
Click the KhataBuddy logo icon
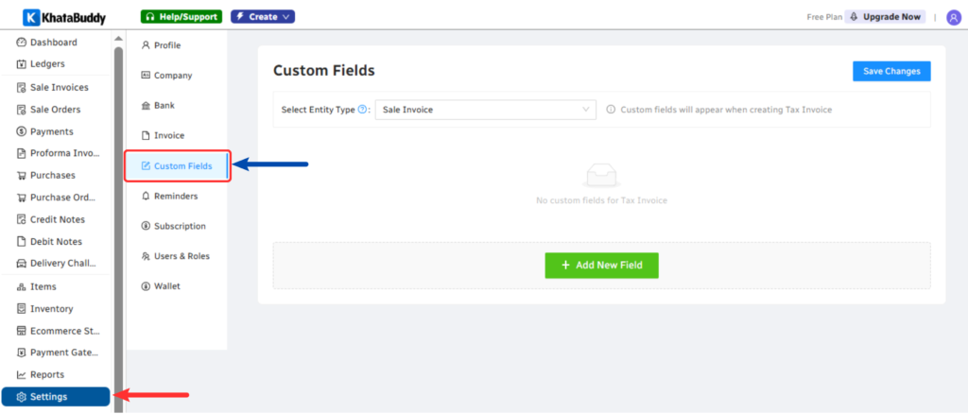pos(30,17)
